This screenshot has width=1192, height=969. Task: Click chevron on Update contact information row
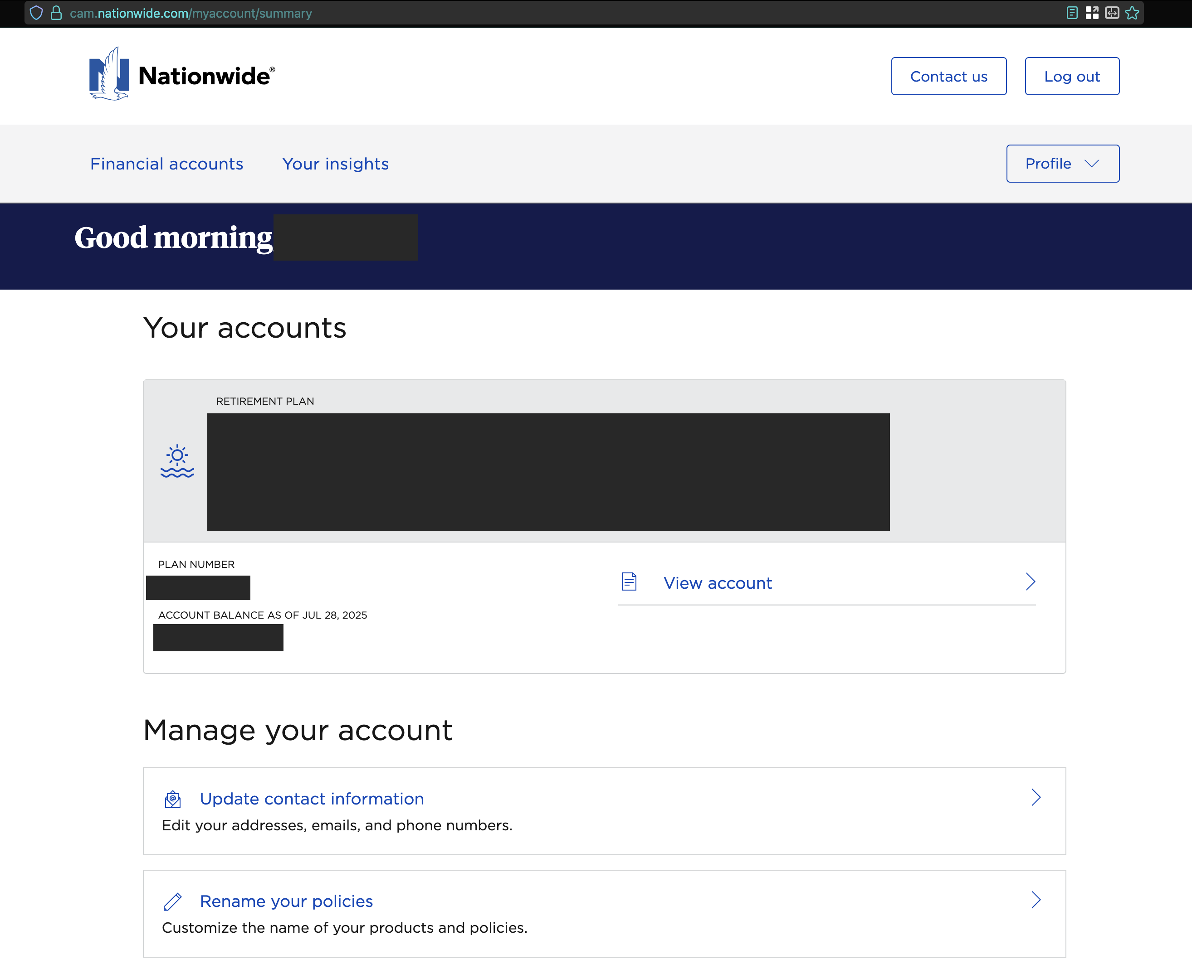click(x=1036, y=798)
